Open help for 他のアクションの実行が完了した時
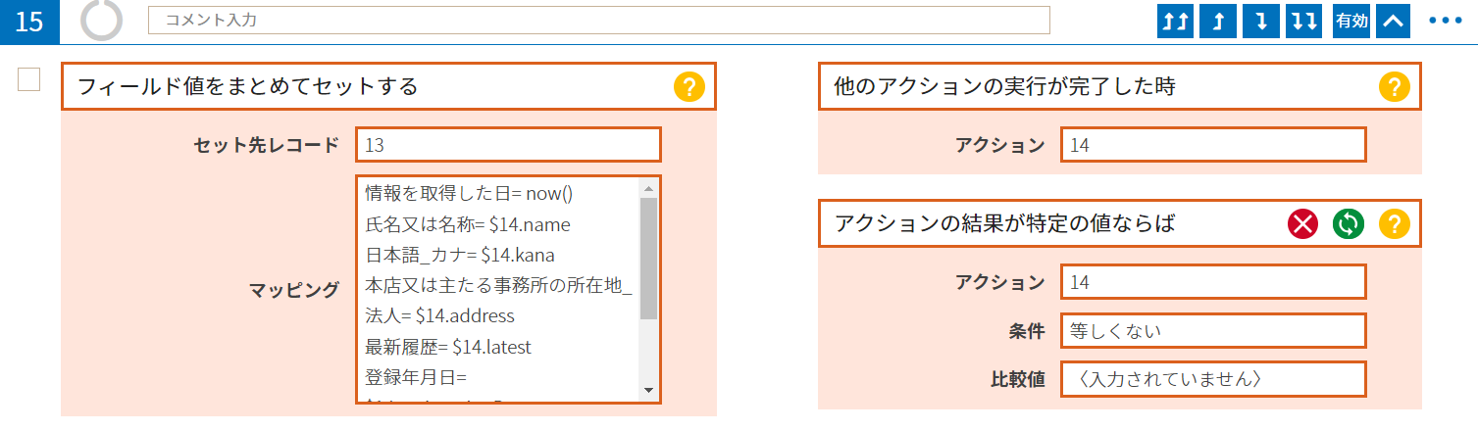The width and height of the screenshot is (1478, 431). pyautogui.click(x=1395, y=87)
